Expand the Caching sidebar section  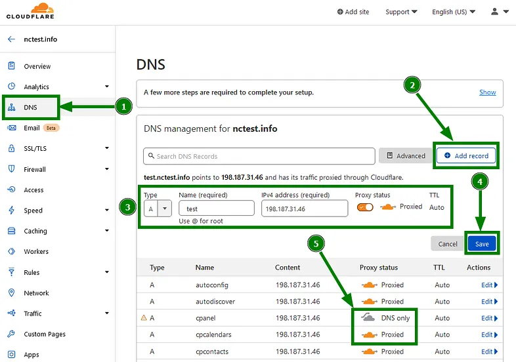pos(107,230)
